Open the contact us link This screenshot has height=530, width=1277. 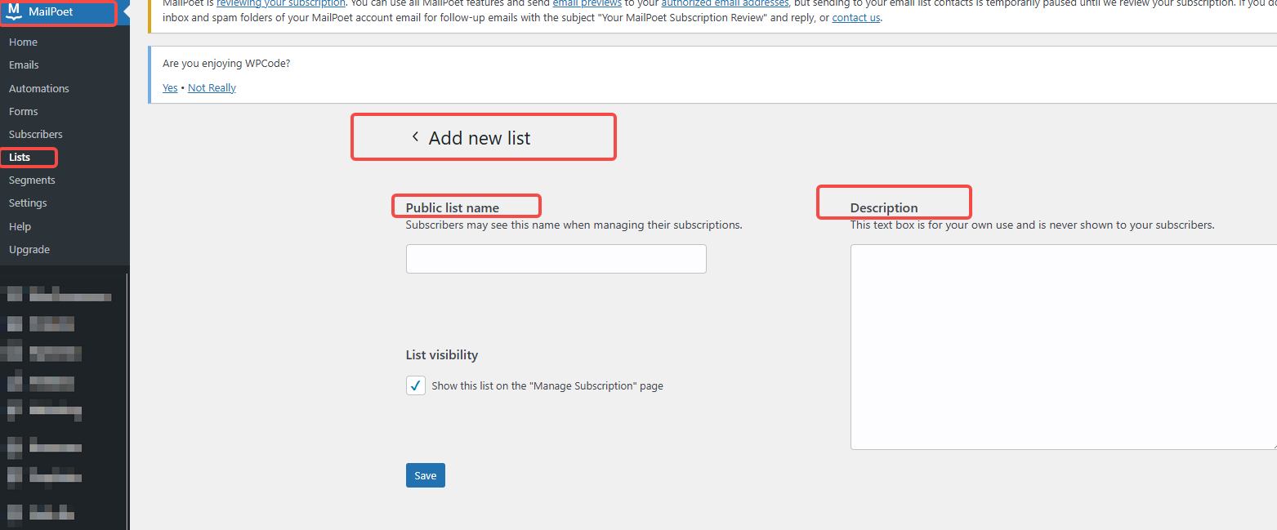(856, 17)
